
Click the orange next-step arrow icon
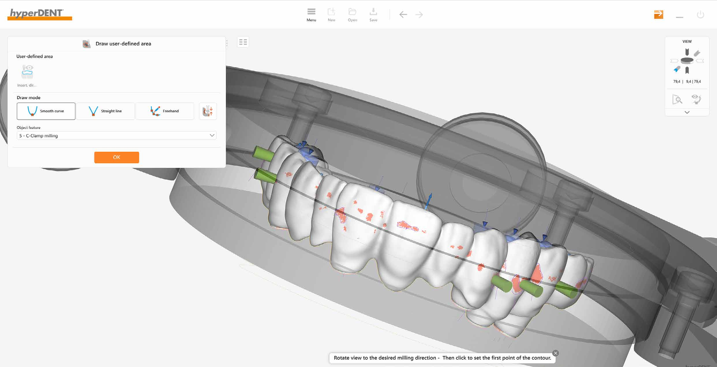click(x=658, y=14)
